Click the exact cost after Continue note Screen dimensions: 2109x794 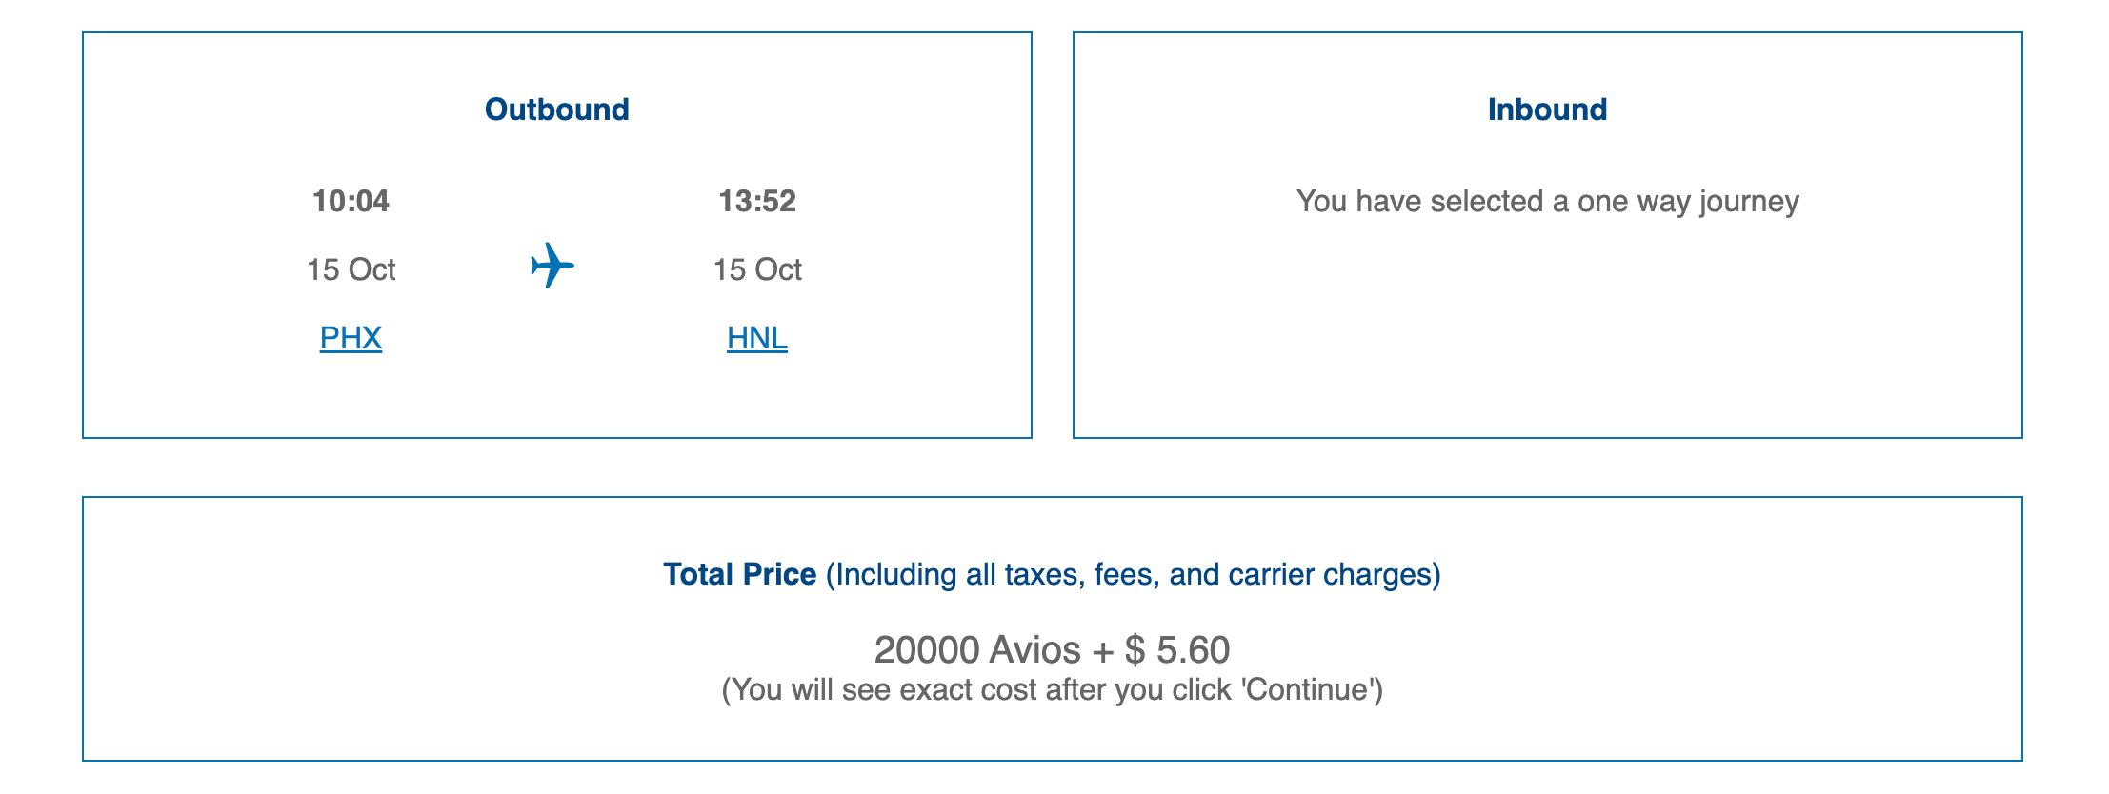[1052, 690]
